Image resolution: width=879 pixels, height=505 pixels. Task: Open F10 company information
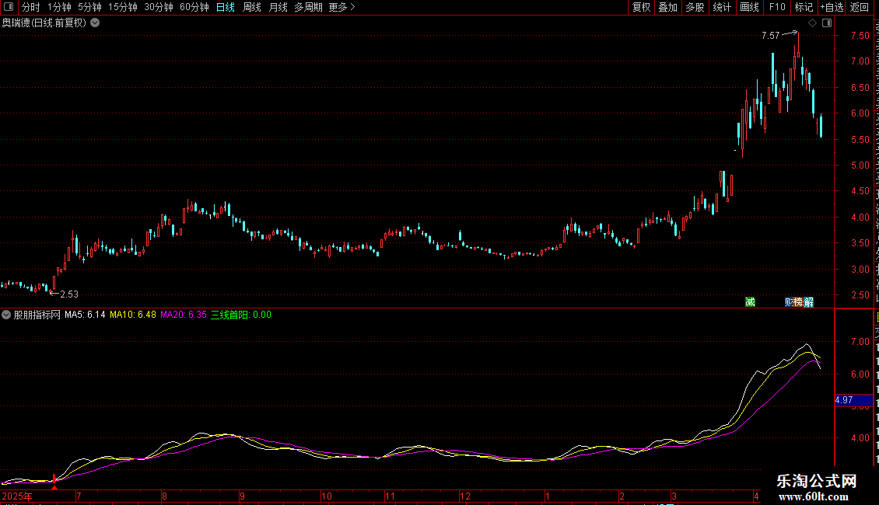[x=776, y=7]
